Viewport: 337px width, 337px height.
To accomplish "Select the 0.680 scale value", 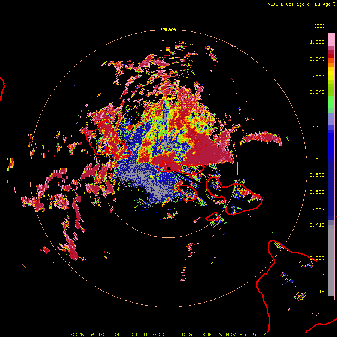I will [x=317, y=142].
